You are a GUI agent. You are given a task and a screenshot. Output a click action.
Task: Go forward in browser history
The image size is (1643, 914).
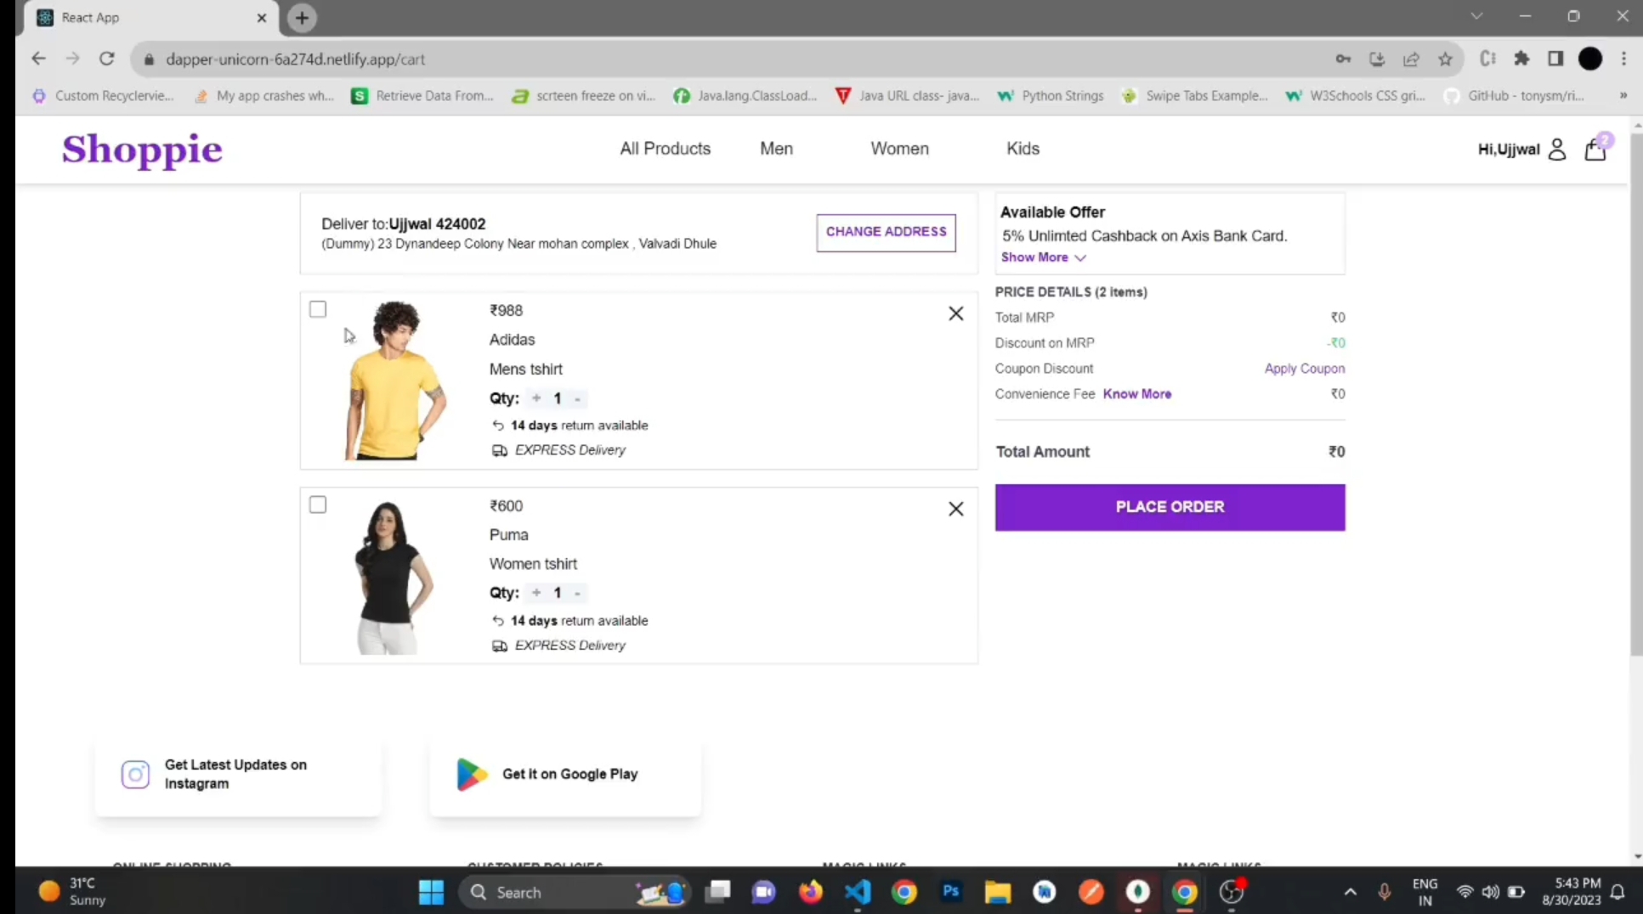[72, 59]
